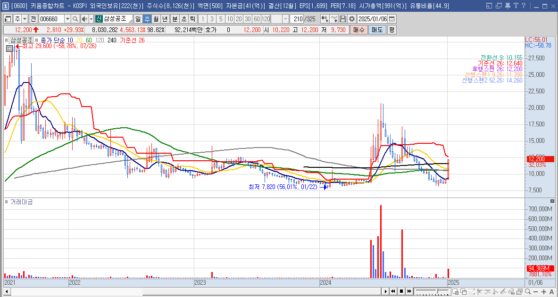Fast forward the chart replay
The height and width of the screenshot is (297, 558).
click(x=409, y=292)
